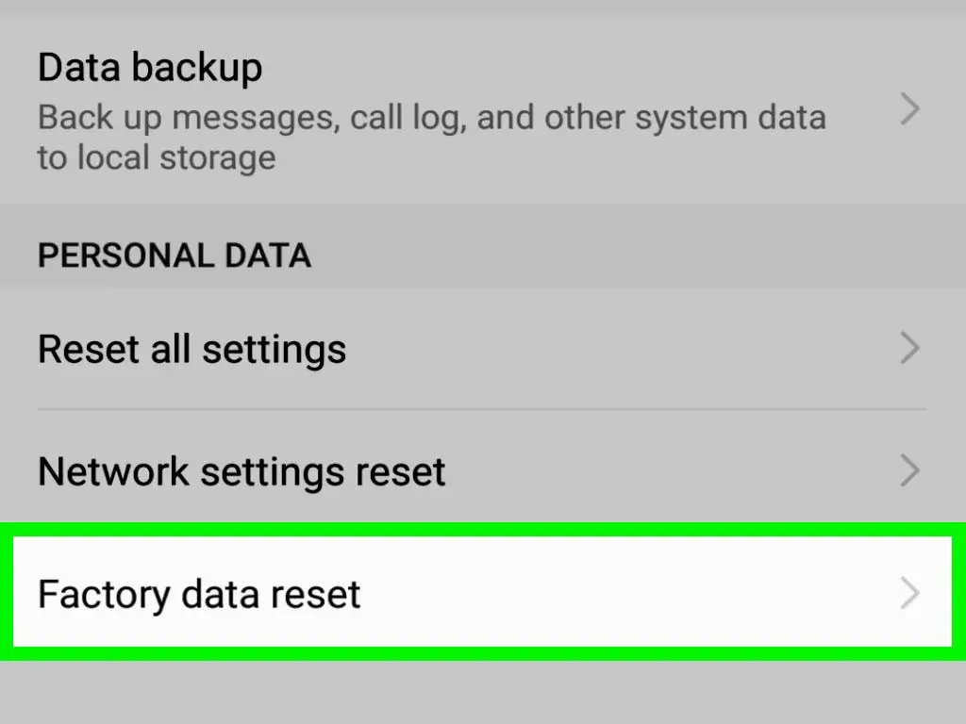This screenshot has width=966, height=724.
Task: Click the PERSONAL DATA section header
Action: click(x=175, y=255)
